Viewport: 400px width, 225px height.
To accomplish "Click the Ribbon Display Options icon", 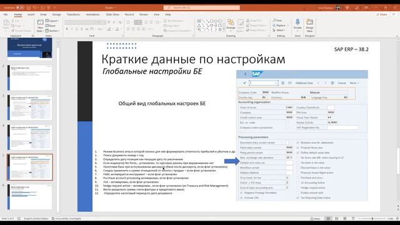I will pos(366,7).
